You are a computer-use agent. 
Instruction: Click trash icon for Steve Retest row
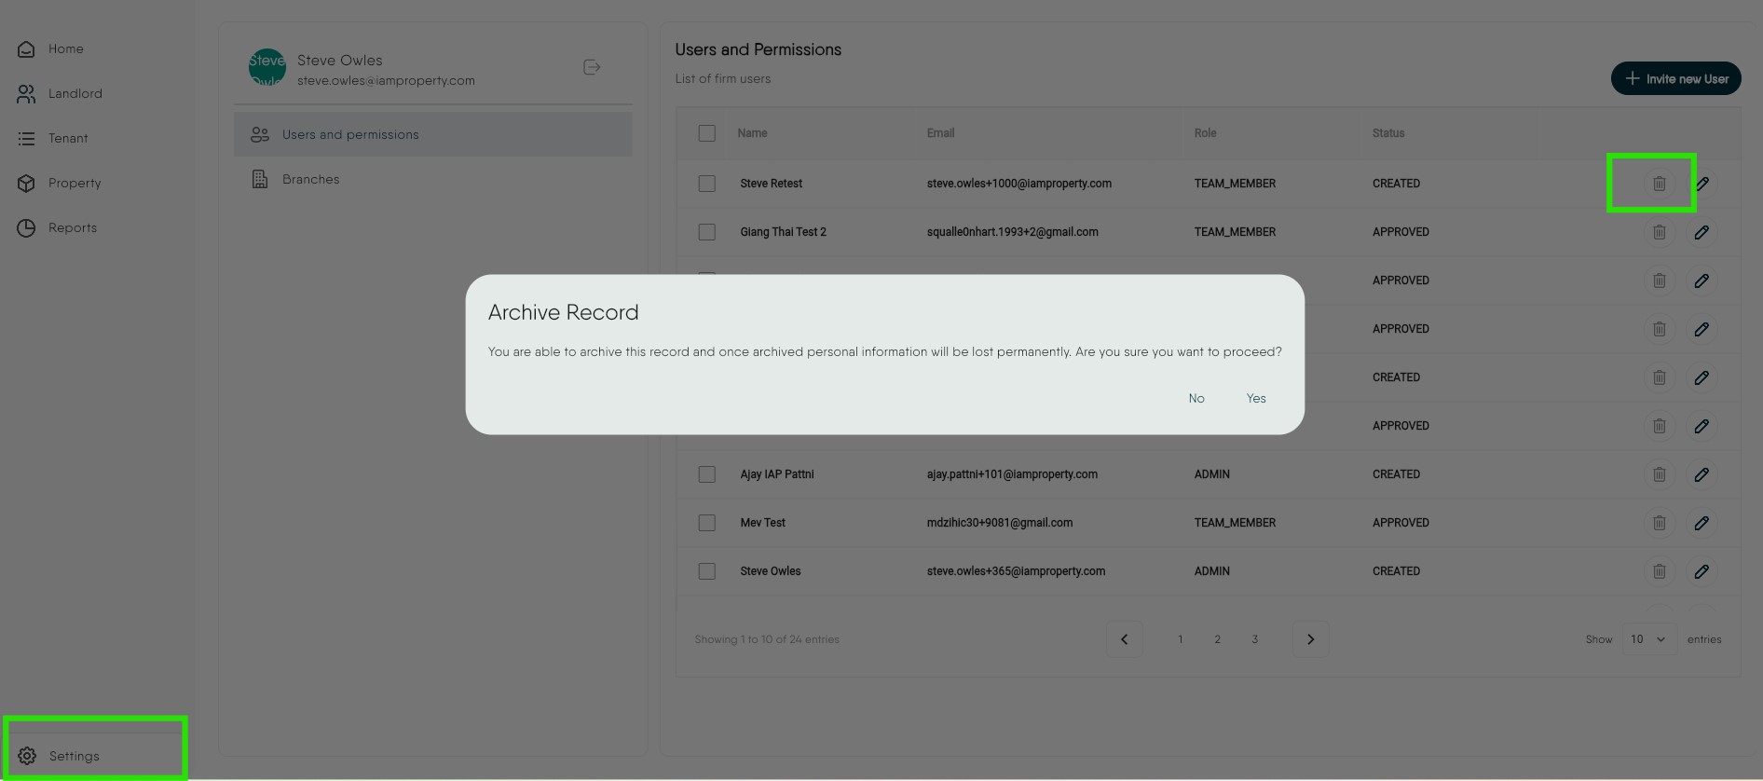(x=1659, y=184)
